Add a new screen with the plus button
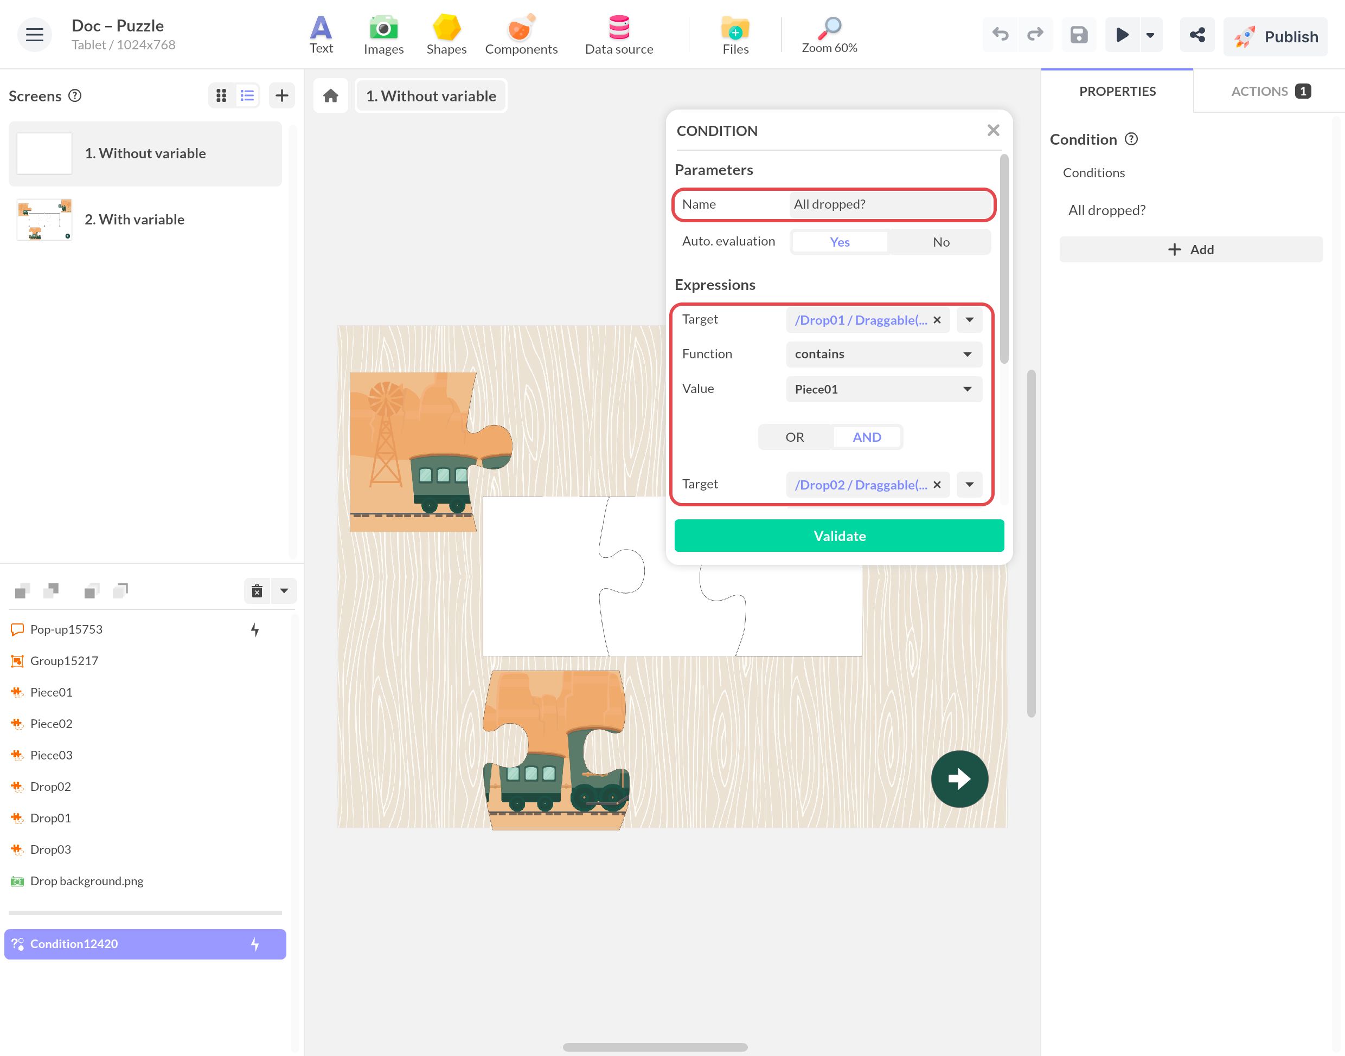Image resolution: width=1345 pixels, height=1056 pixels. [282, 95]
